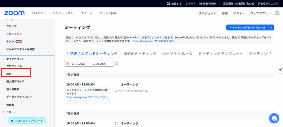Open プロファイル in sidebar

14,66
